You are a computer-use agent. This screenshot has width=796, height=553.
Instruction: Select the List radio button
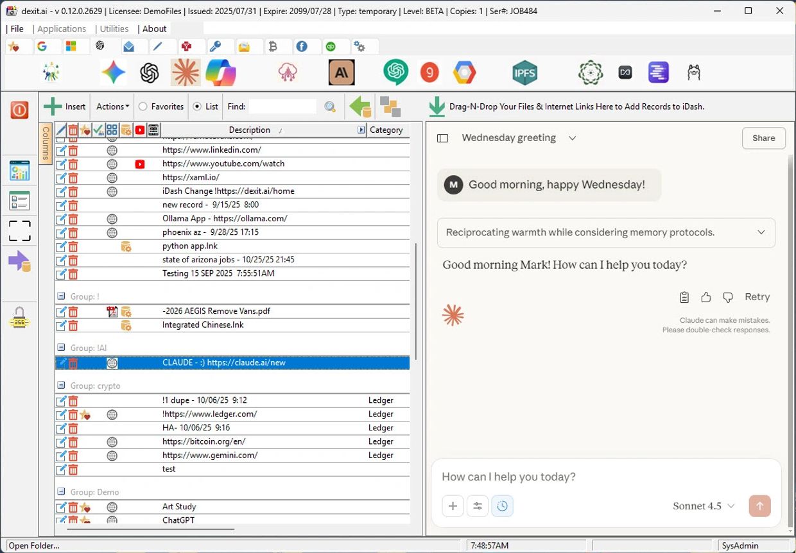pos(197,106)
